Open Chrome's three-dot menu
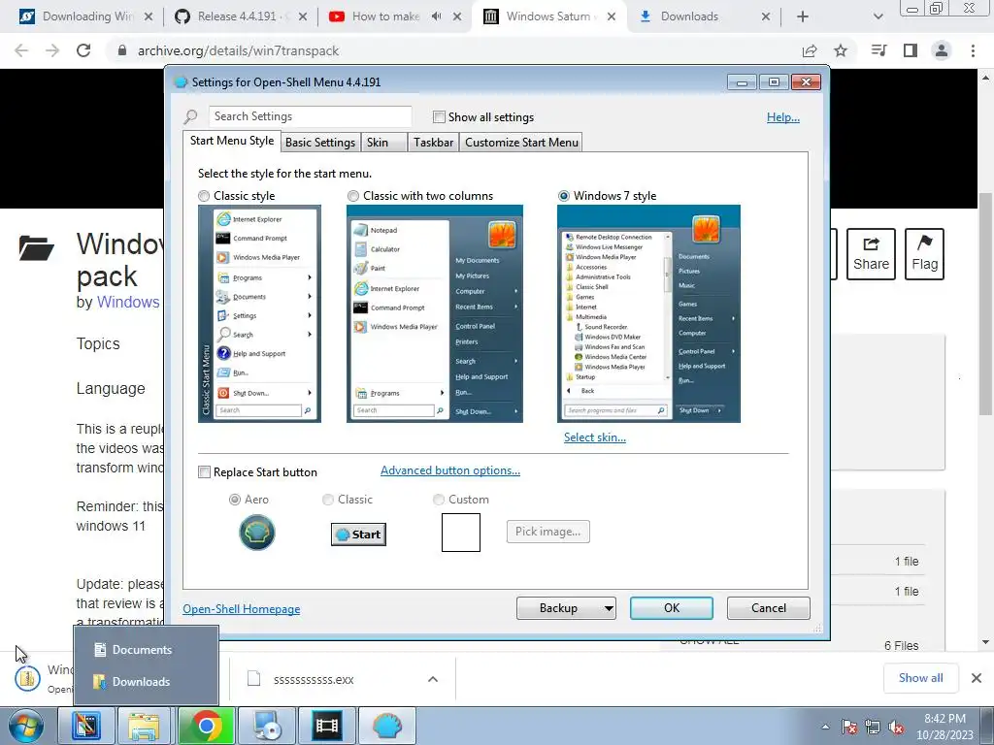The width and height of the screenshot is (994, 745). 973,50
